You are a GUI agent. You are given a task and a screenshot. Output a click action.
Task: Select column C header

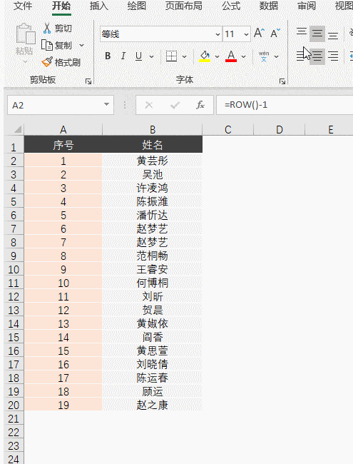(x=228, y=130)
